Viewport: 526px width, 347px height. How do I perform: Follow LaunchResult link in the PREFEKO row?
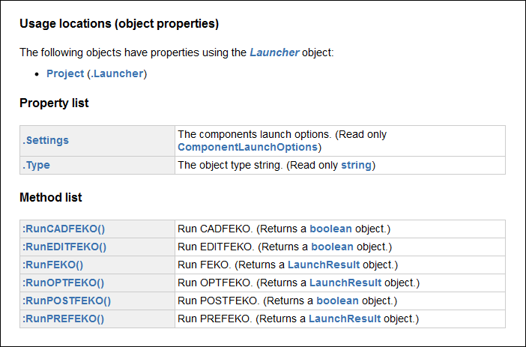coord(344,319)
